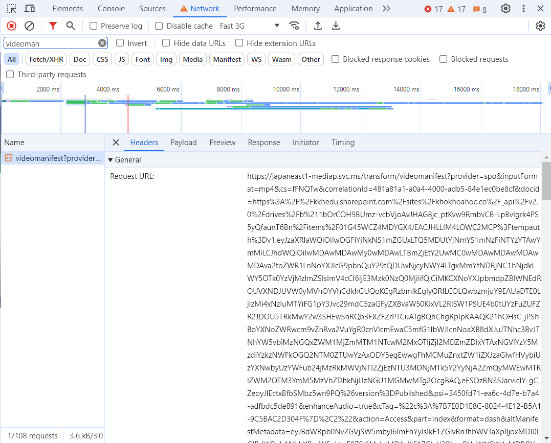This screenshot has width=551, height=443.
Task: Check Blocked requests
Action: 443,59
